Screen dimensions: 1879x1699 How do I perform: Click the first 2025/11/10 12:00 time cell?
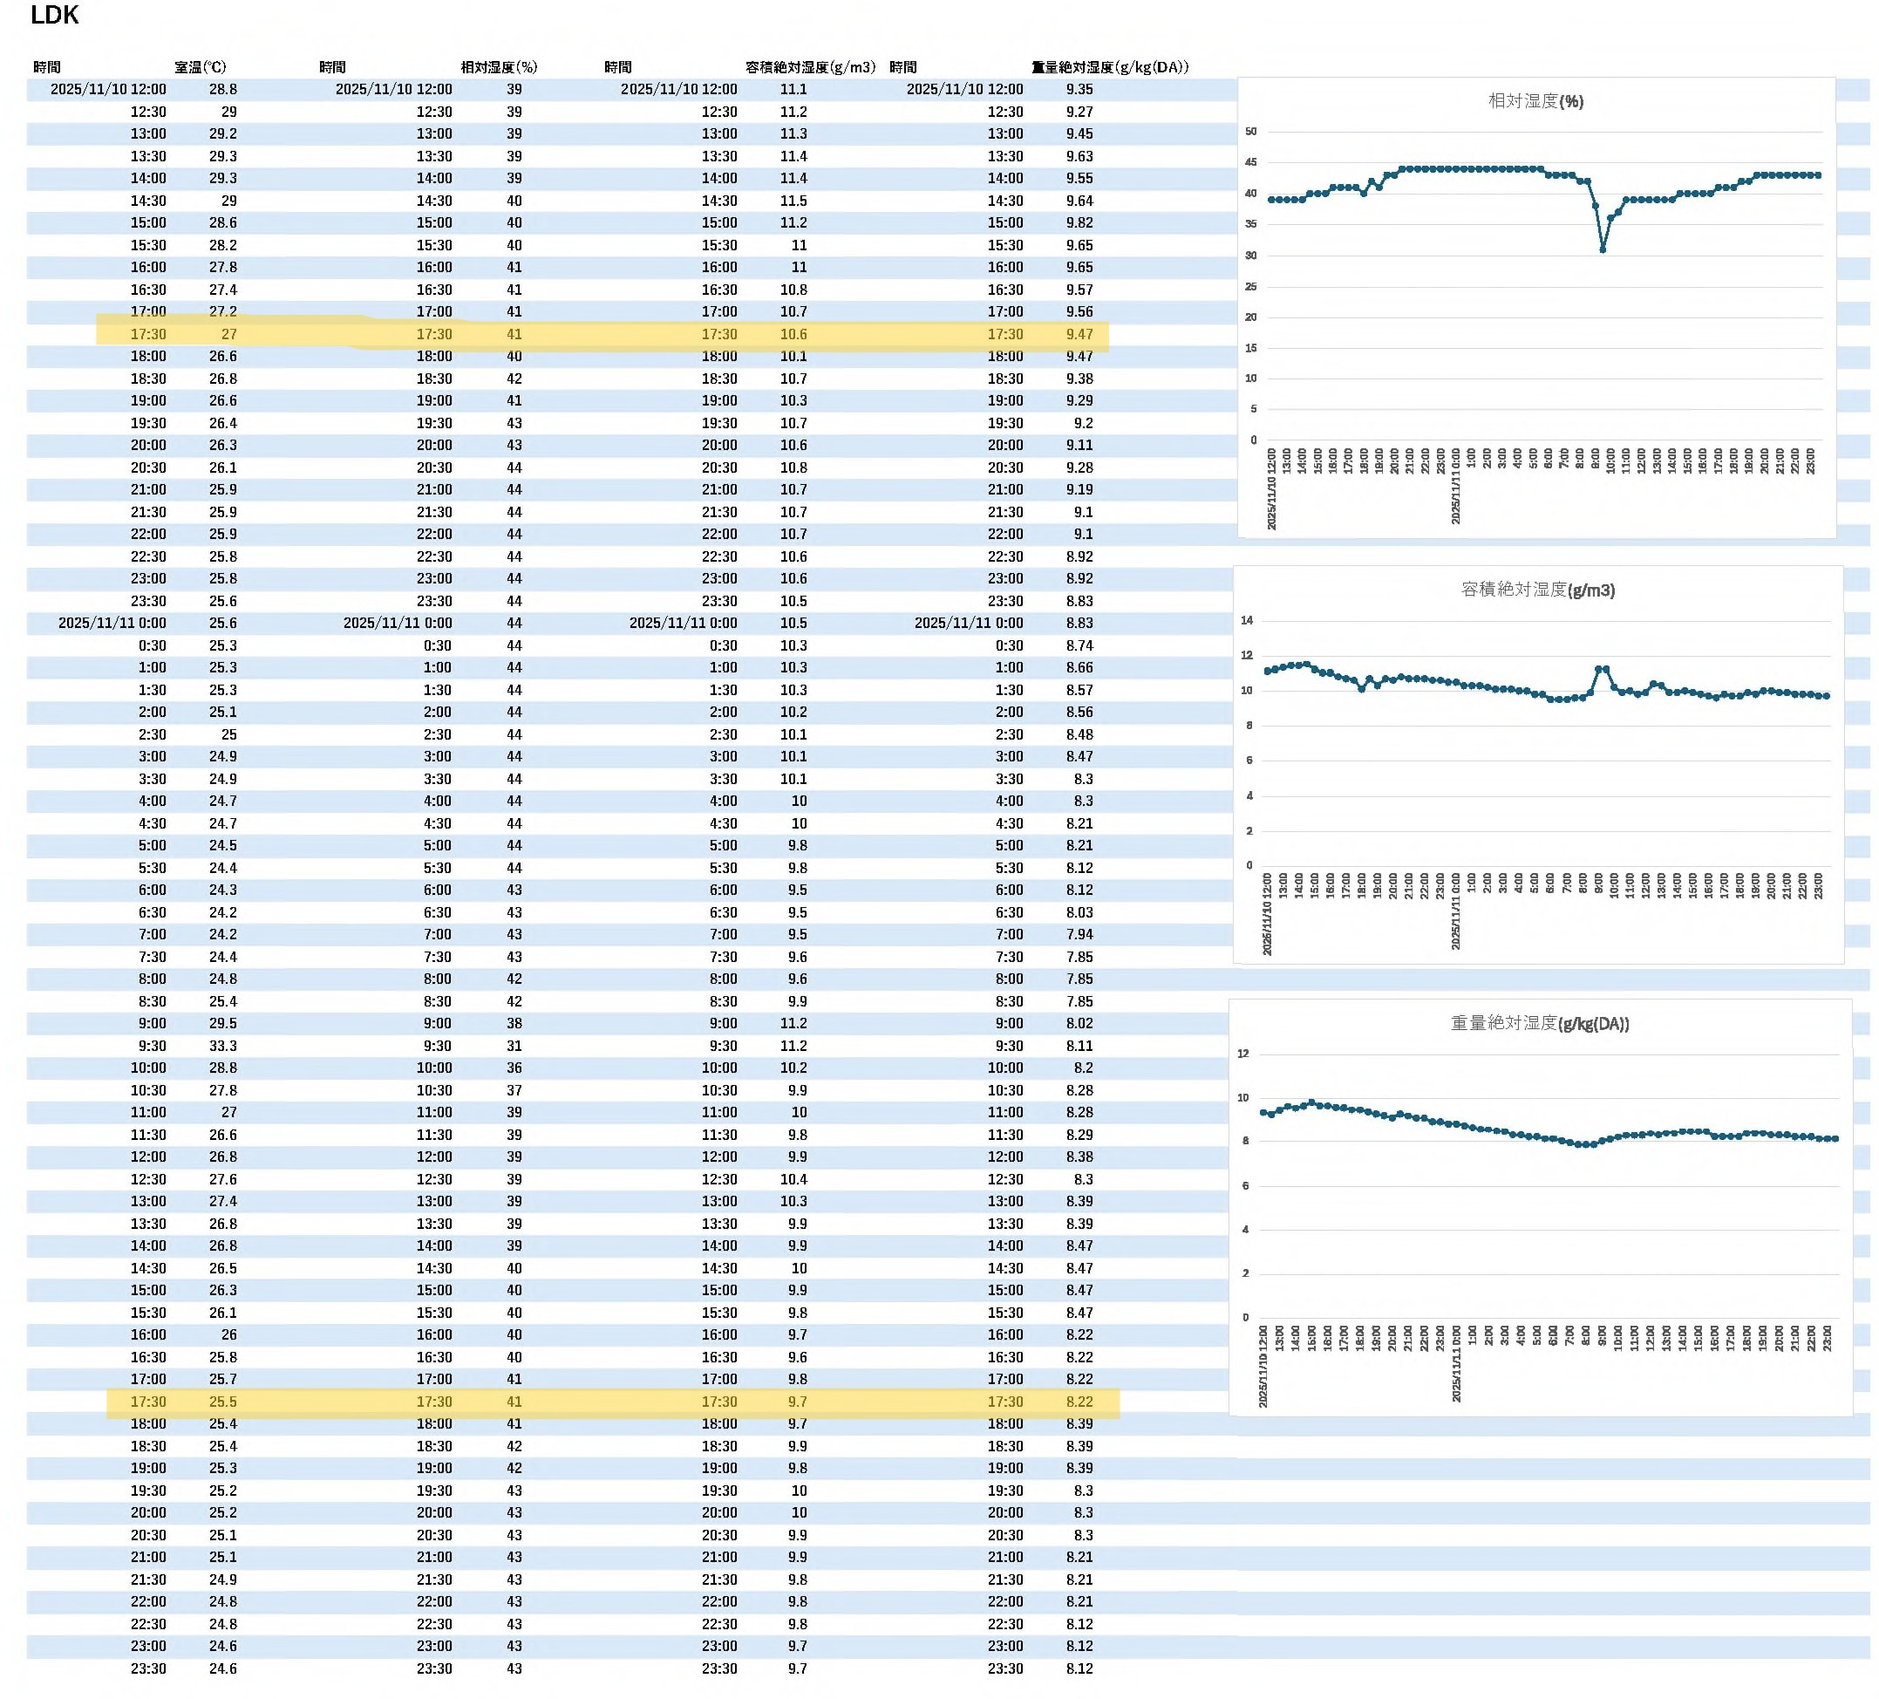[x=108, y=90]
